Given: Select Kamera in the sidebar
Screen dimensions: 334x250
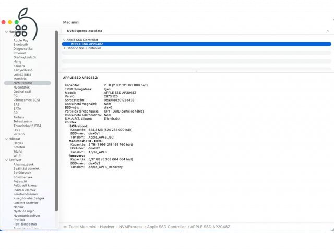Looking at the screenshot, I should [19, 66].
